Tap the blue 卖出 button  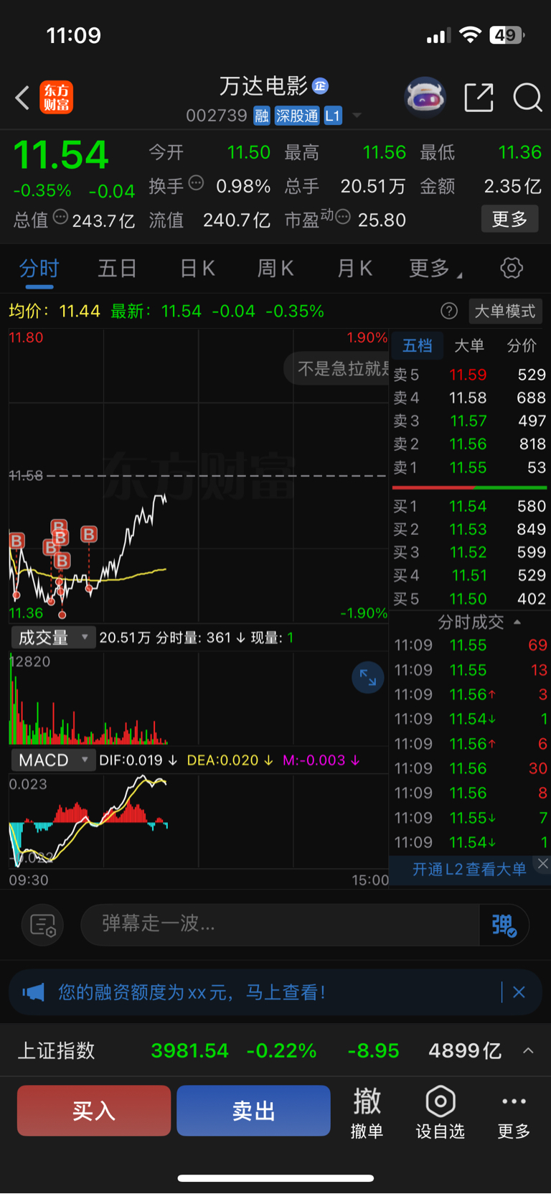[x=253, y=1111]
